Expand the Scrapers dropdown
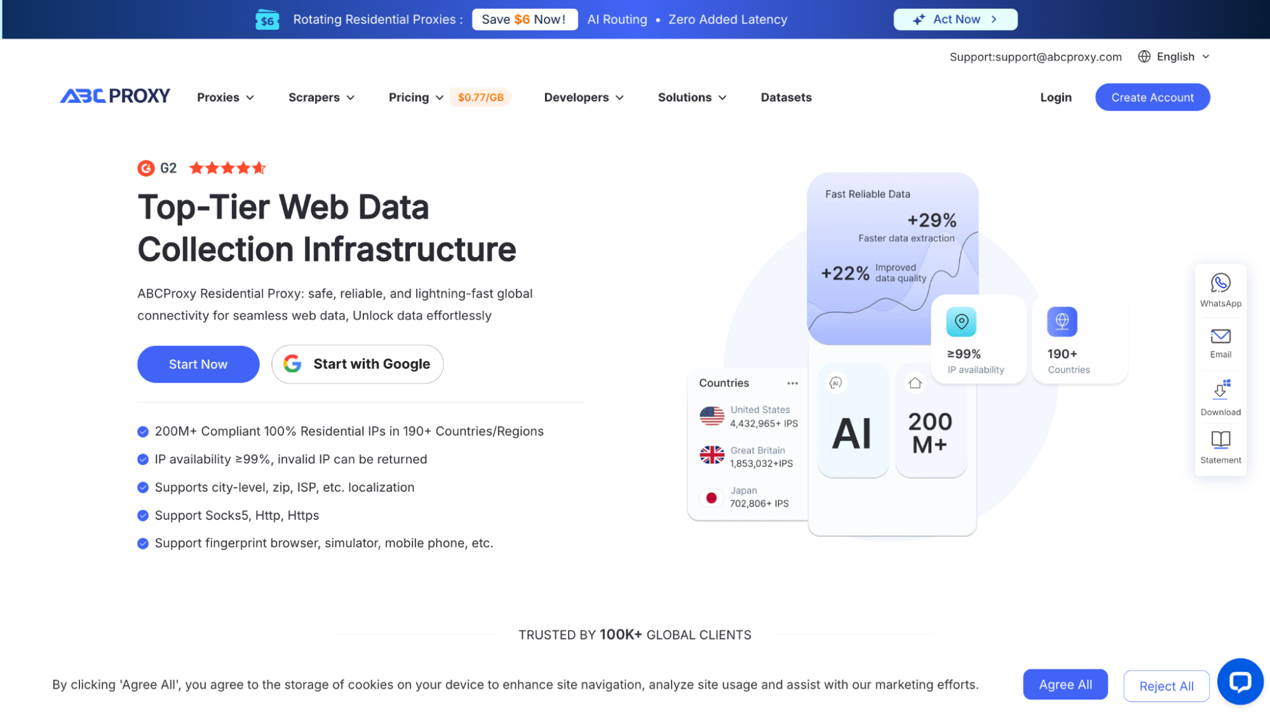Screen dimensions: 1270x718 coord(321,97)
